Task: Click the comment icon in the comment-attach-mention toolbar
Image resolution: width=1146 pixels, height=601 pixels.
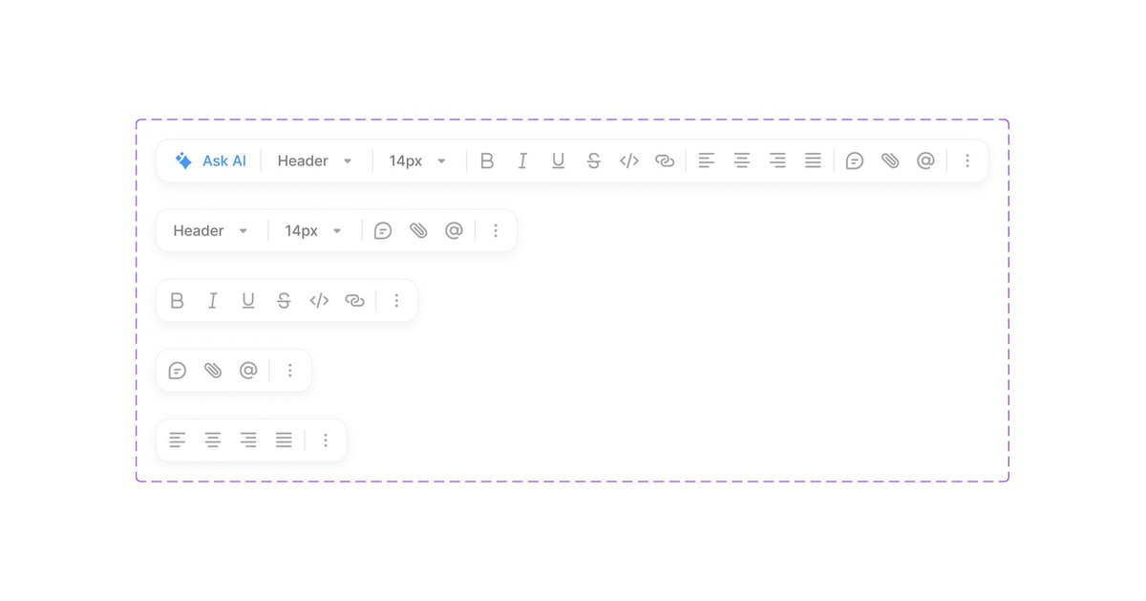Action: (x=177, y=370)
